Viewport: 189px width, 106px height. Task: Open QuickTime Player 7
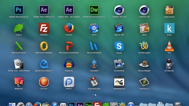(44, 64)
